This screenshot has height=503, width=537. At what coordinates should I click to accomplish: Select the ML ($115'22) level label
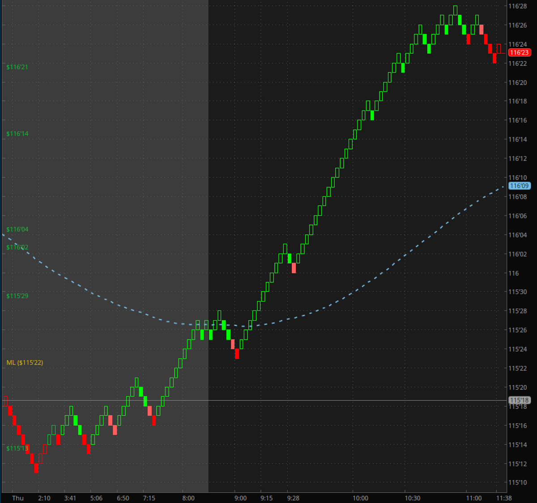click(x=25, y=362)
